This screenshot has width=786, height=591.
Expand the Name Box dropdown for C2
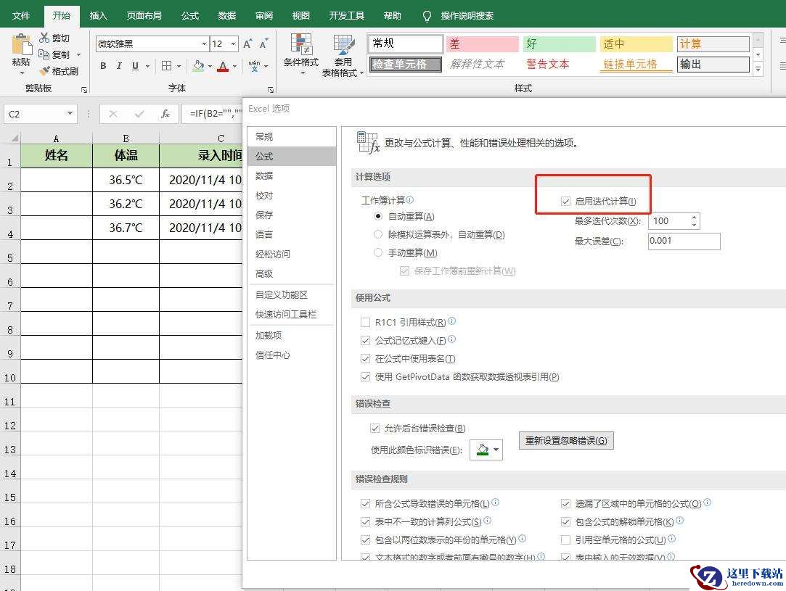70,114
